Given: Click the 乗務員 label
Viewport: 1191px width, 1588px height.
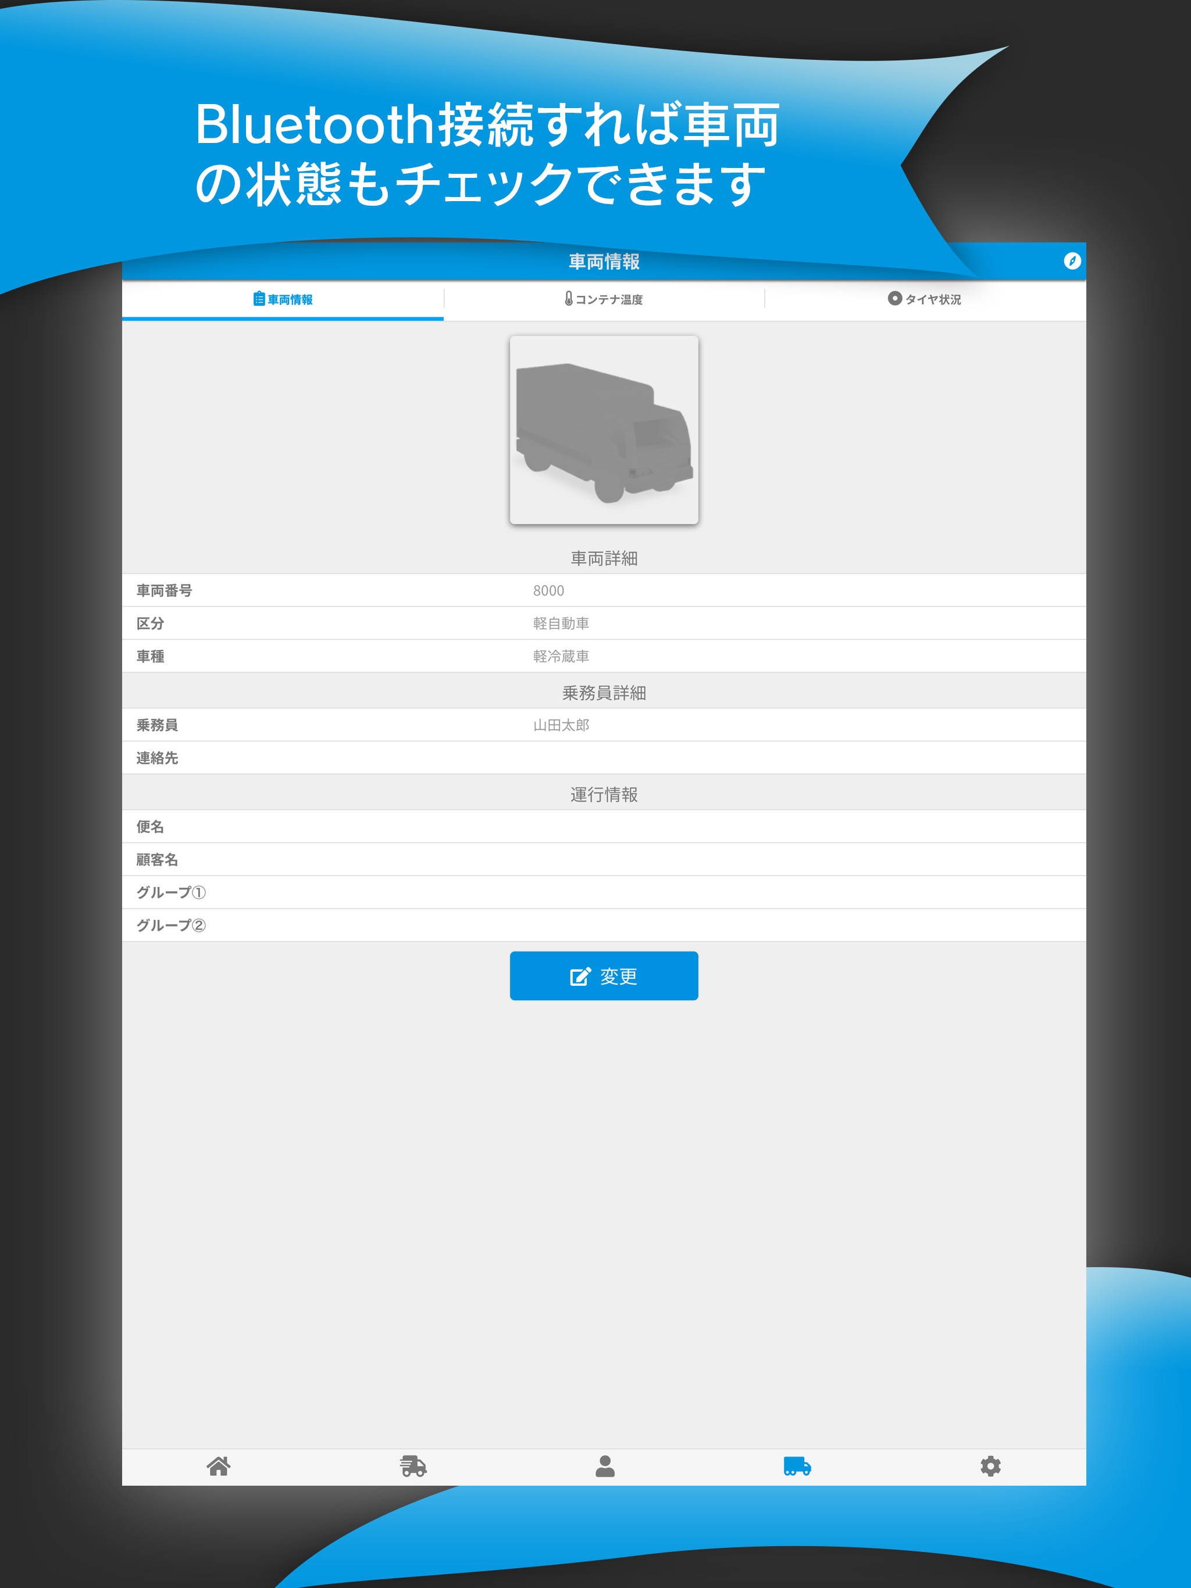Looking at the screenshot, I should pos(158,726).
